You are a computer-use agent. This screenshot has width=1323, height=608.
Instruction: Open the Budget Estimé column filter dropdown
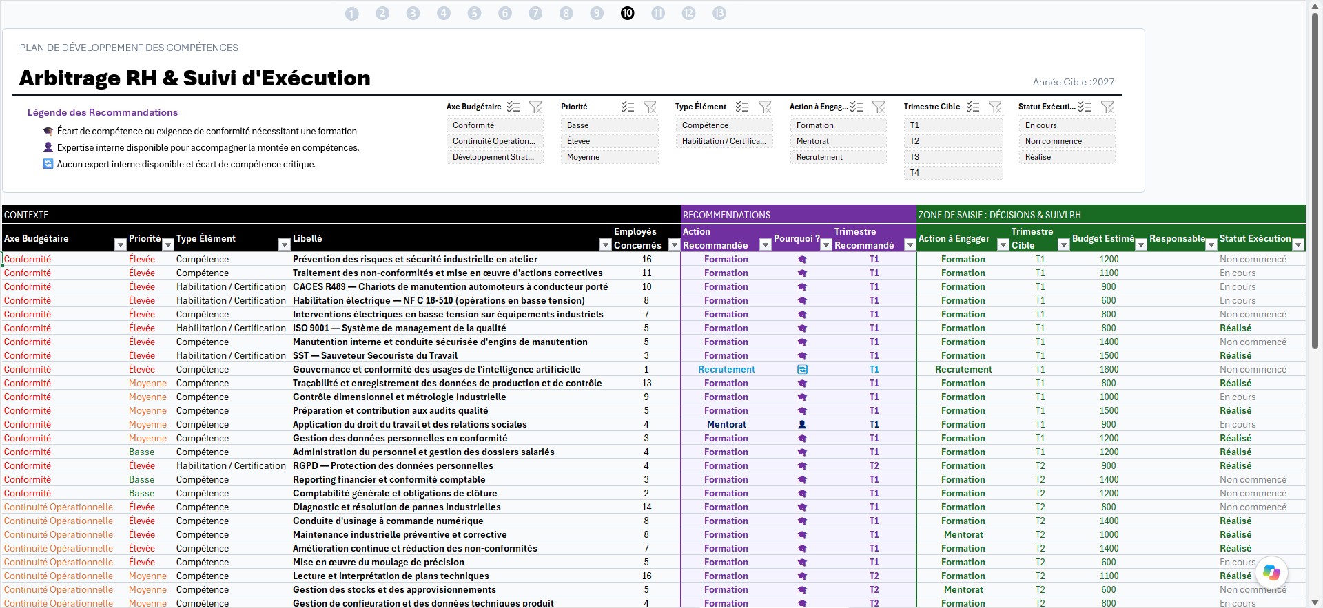[1140, 245]
